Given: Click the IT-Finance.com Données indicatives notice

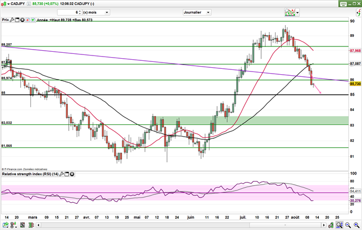Looking at the screenshot, I should (x=25, y=170).
